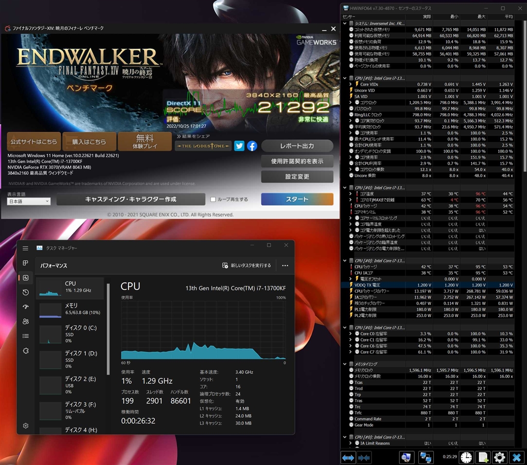This screenshot has width=527, height=465.
Task: Open the 表示言語 language dropdown showing 日本語
Action: coord(29,201)
